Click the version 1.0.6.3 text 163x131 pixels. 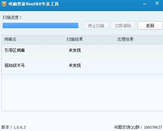click(20, 127)
